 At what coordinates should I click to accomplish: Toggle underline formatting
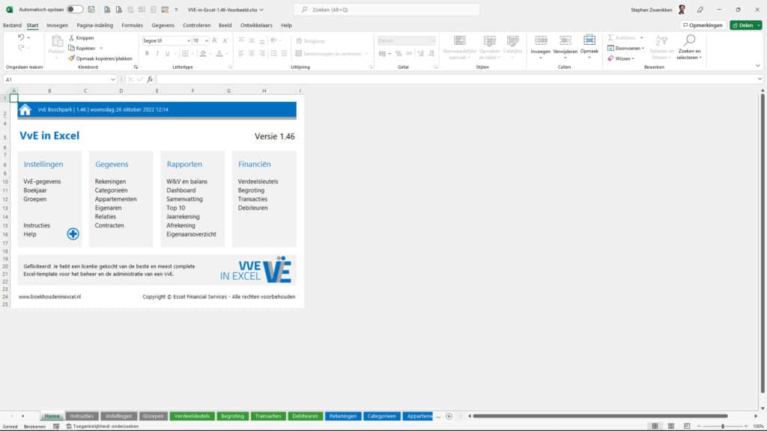point(166,54)
